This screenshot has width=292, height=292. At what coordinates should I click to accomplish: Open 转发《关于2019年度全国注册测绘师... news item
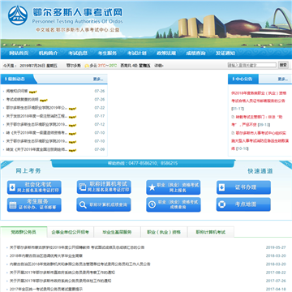click(36, 149)
